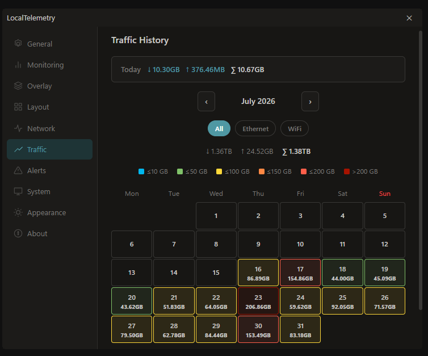Open the General settings section

click(x=50, y=44)
